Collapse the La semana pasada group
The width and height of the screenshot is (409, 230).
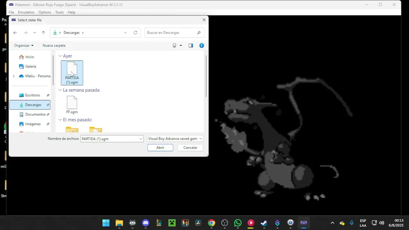[60, 90]
